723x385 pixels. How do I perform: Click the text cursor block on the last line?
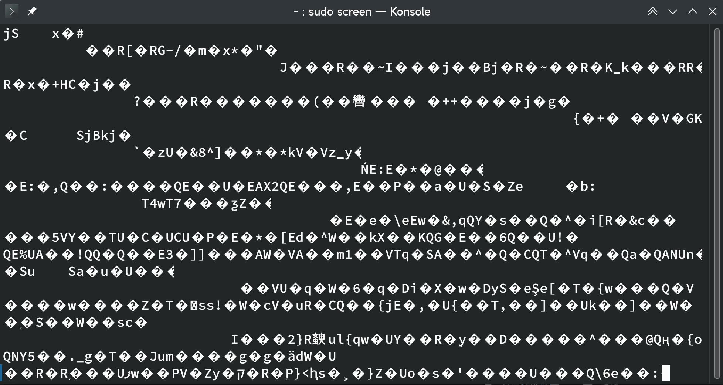665,373
